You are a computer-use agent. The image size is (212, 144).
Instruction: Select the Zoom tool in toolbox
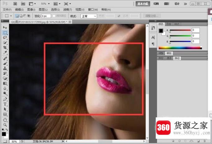(5, 125)
